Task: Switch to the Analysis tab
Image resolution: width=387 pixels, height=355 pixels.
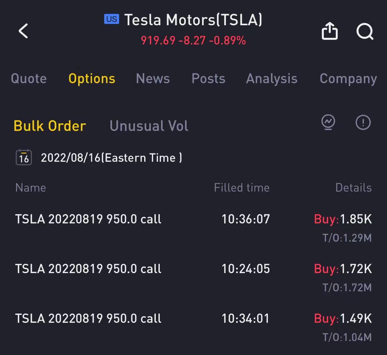Action: coord(272,79)
